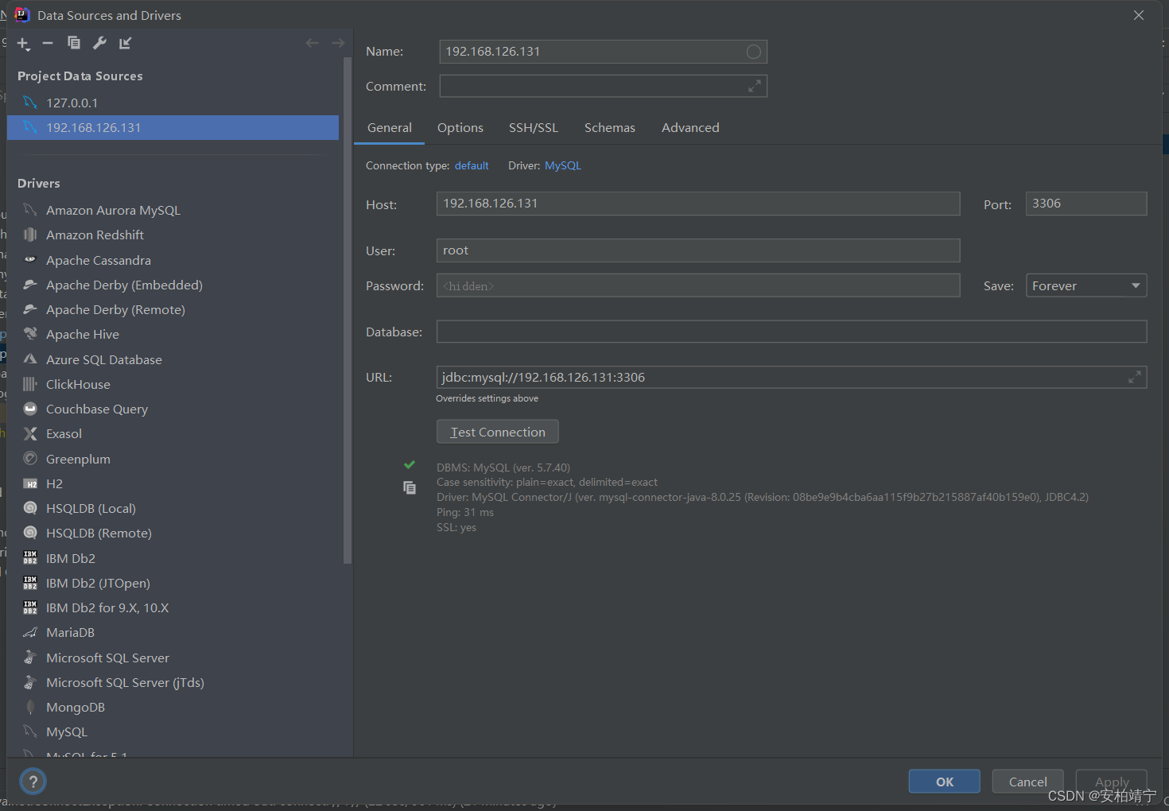The width and height of the screenshot is (1169, 811).
Task: Click the Duplicate data source icon
Action: pyautogui.click(x=74, y=43)
